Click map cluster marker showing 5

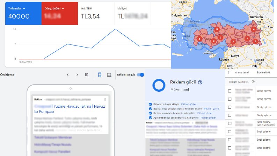pos(217,29)
